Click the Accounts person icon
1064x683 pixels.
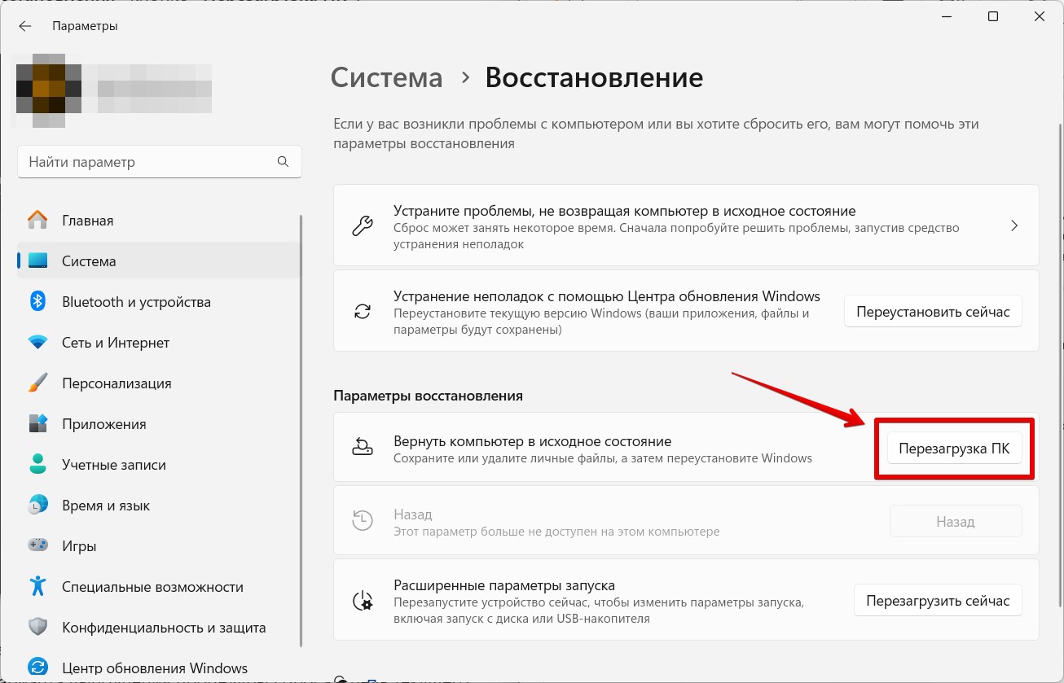(x=37, y=464)
